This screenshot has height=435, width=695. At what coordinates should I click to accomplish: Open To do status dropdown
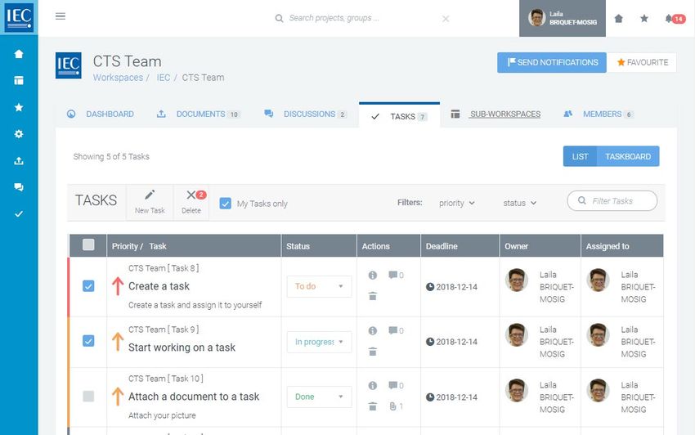319,286
